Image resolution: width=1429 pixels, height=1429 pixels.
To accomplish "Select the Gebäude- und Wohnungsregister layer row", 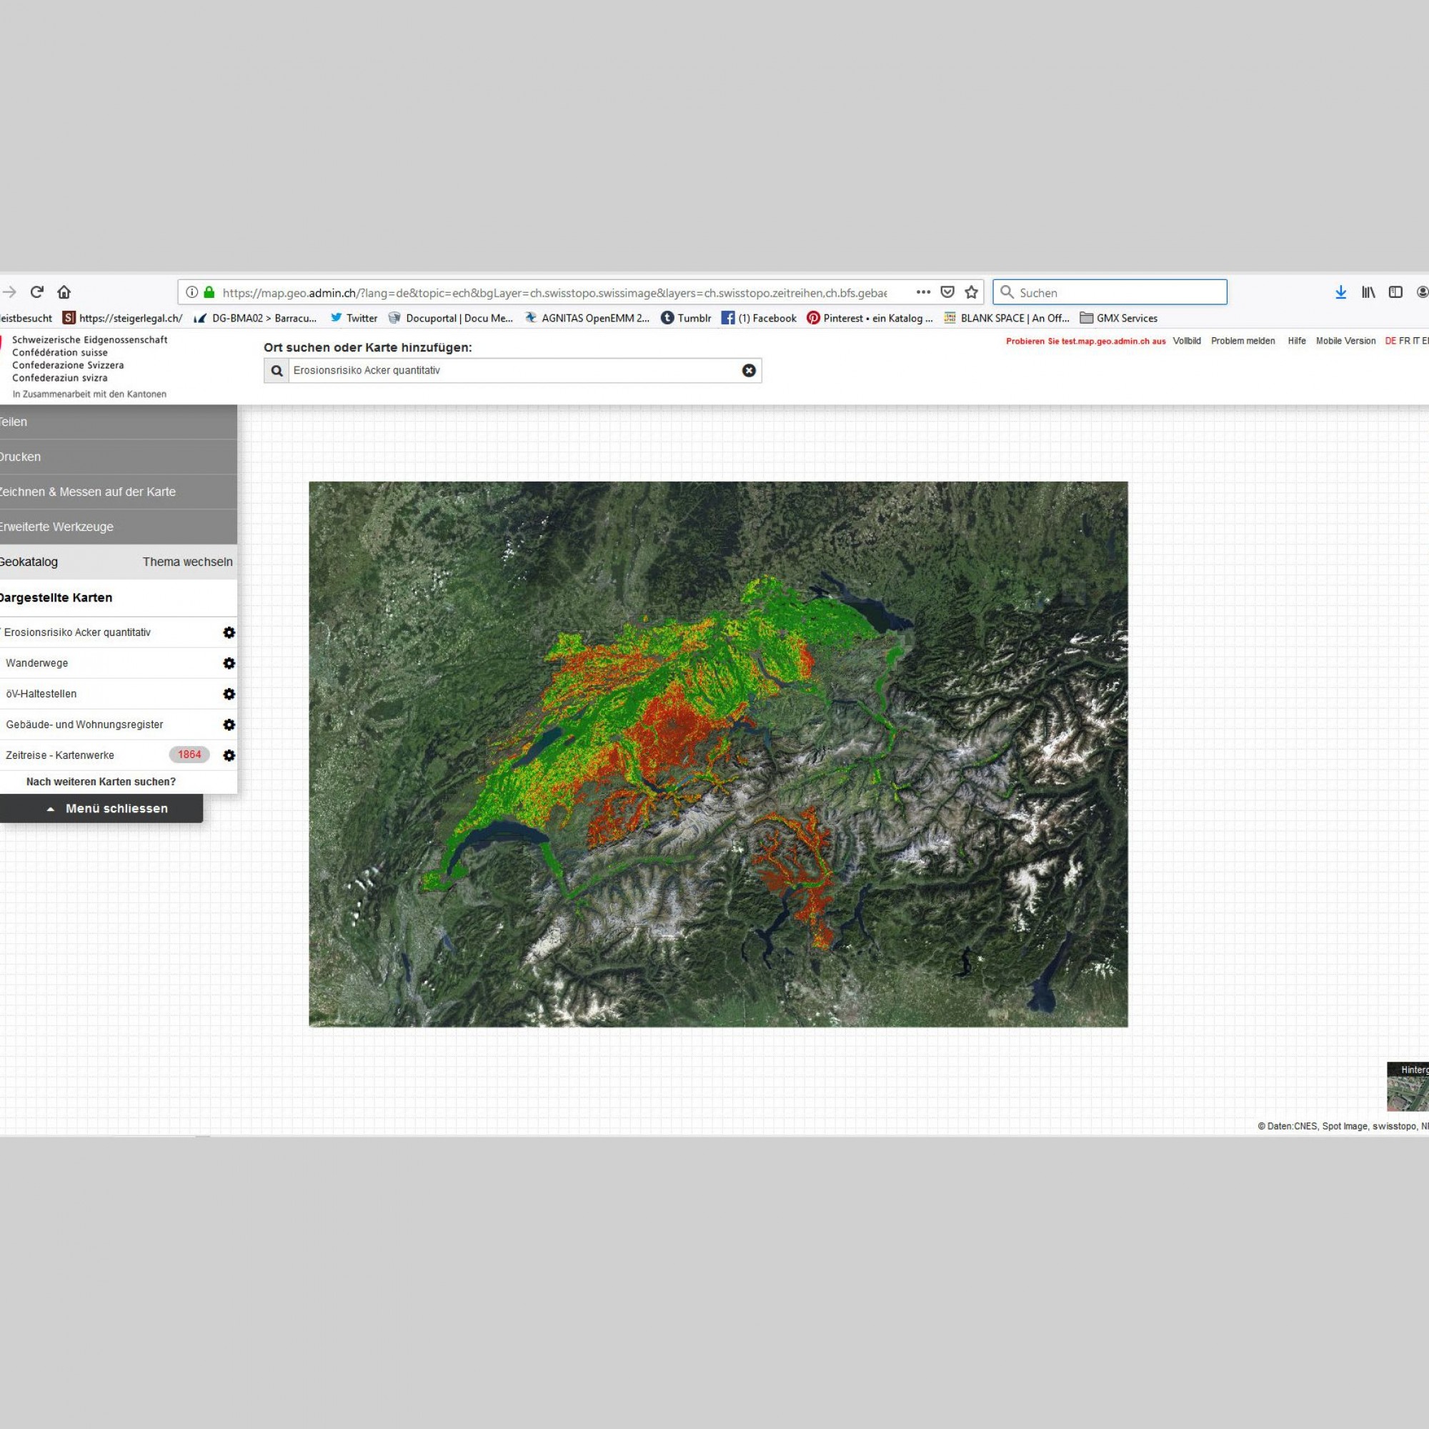I will [84, 725].
